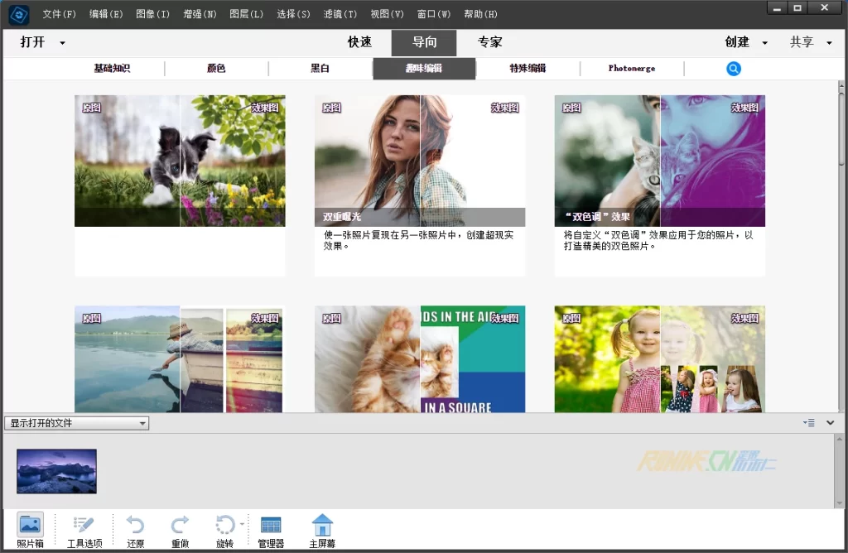Expand the 打开 dropdown arrow

tap(62, 43)
